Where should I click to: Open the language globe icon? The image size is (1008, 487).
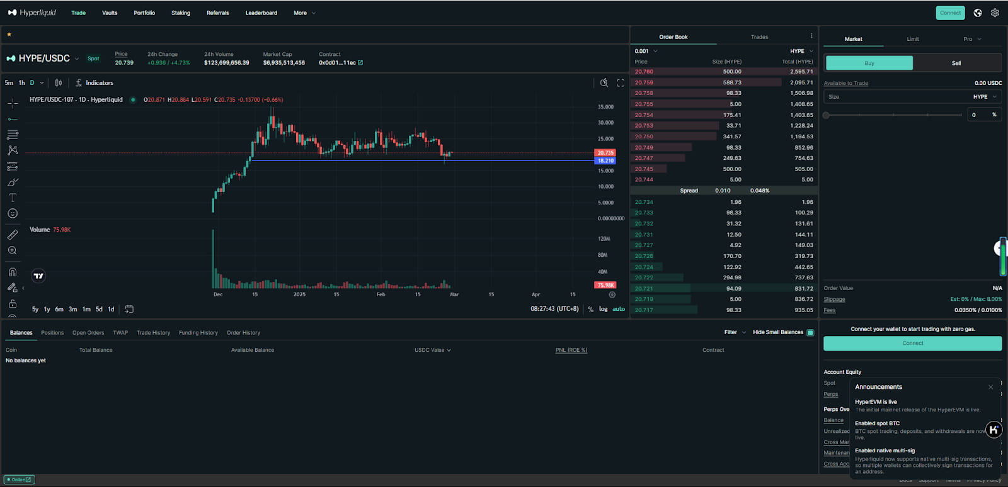point(978,13)
